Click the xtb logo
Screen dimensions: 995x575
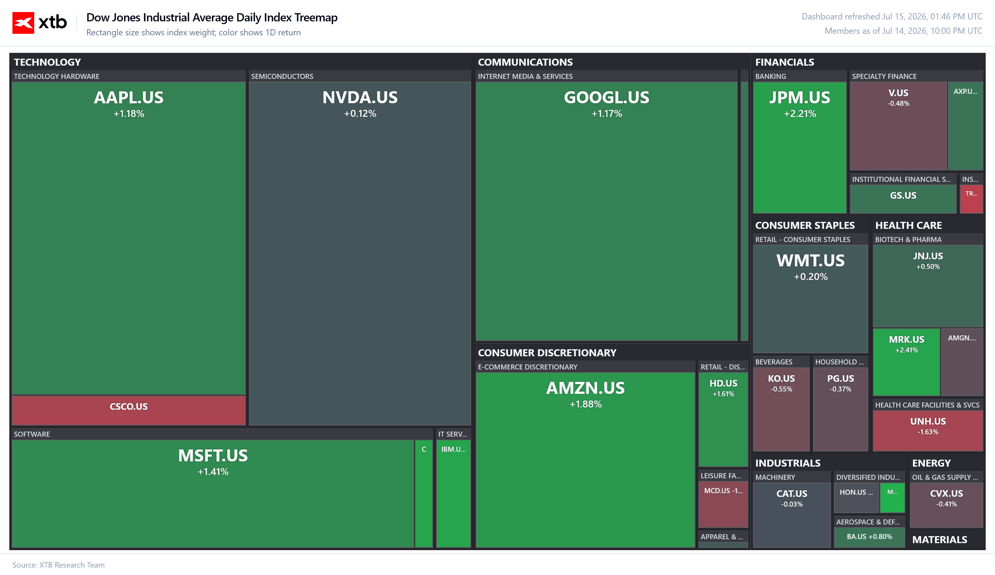(40, 23)
